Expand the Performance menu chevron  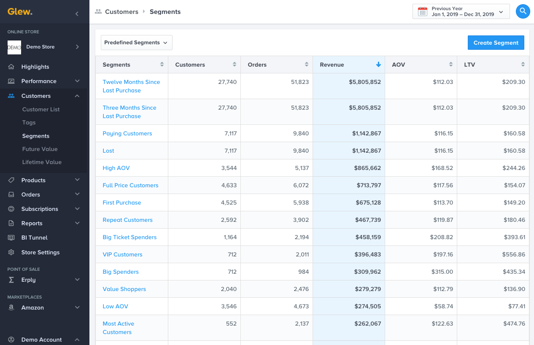pyautogui.click(x=77, y=81)
